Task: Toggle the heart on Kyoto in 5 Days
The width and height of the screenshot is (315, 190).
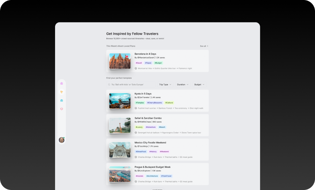Action: [x=127, y=96]
